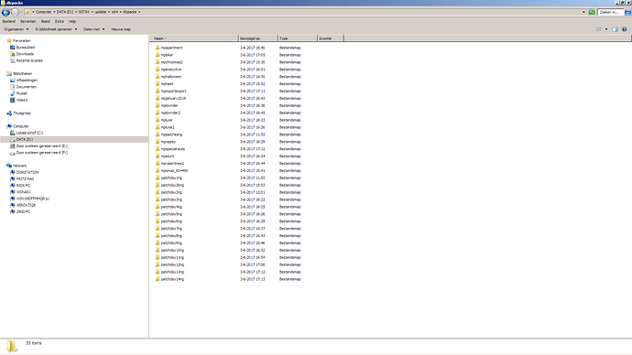The image size is (632, 355).
Task: Open the Documenten library
Action: (x=27, y=87)
